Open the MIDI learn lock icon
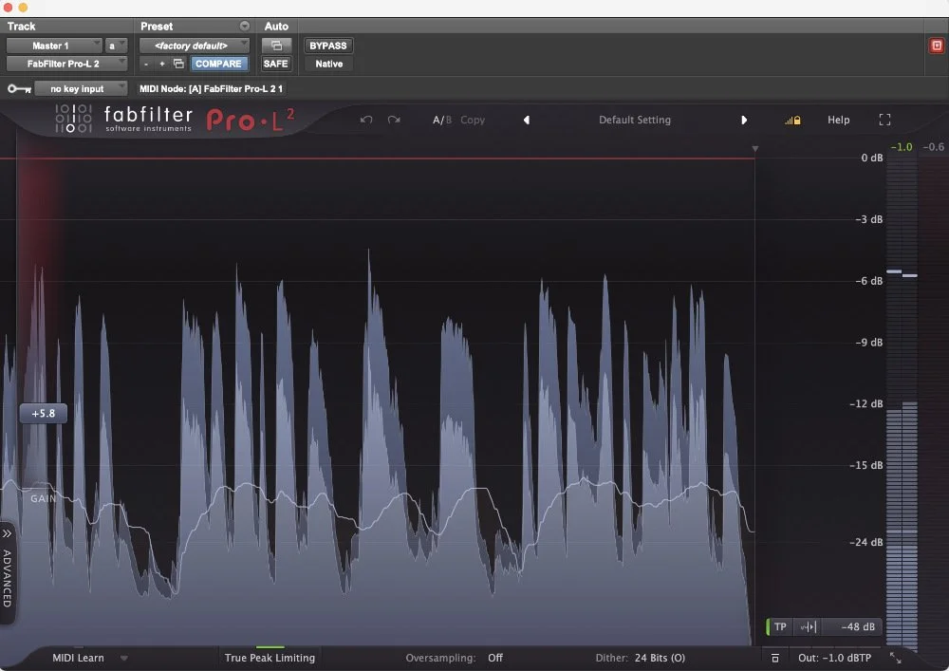949x671 pixels. coord(792,121)
